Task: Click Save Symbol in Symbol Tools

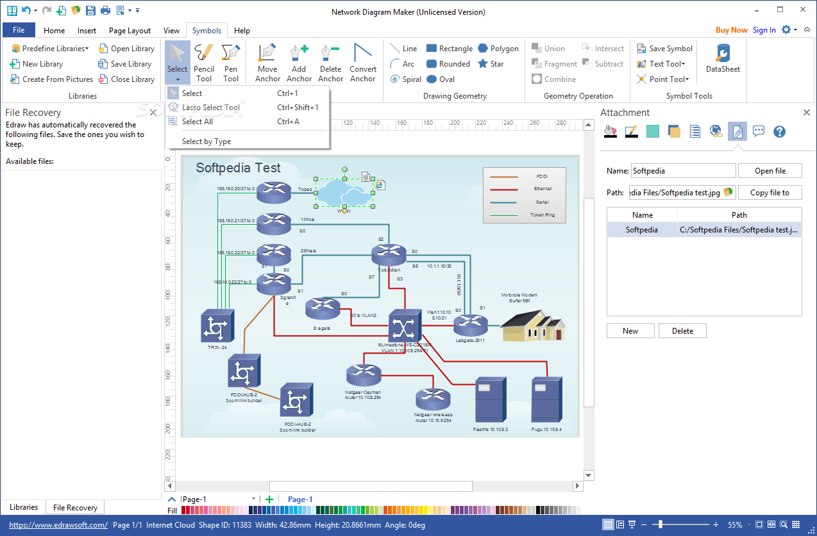Action: point(664,48)
